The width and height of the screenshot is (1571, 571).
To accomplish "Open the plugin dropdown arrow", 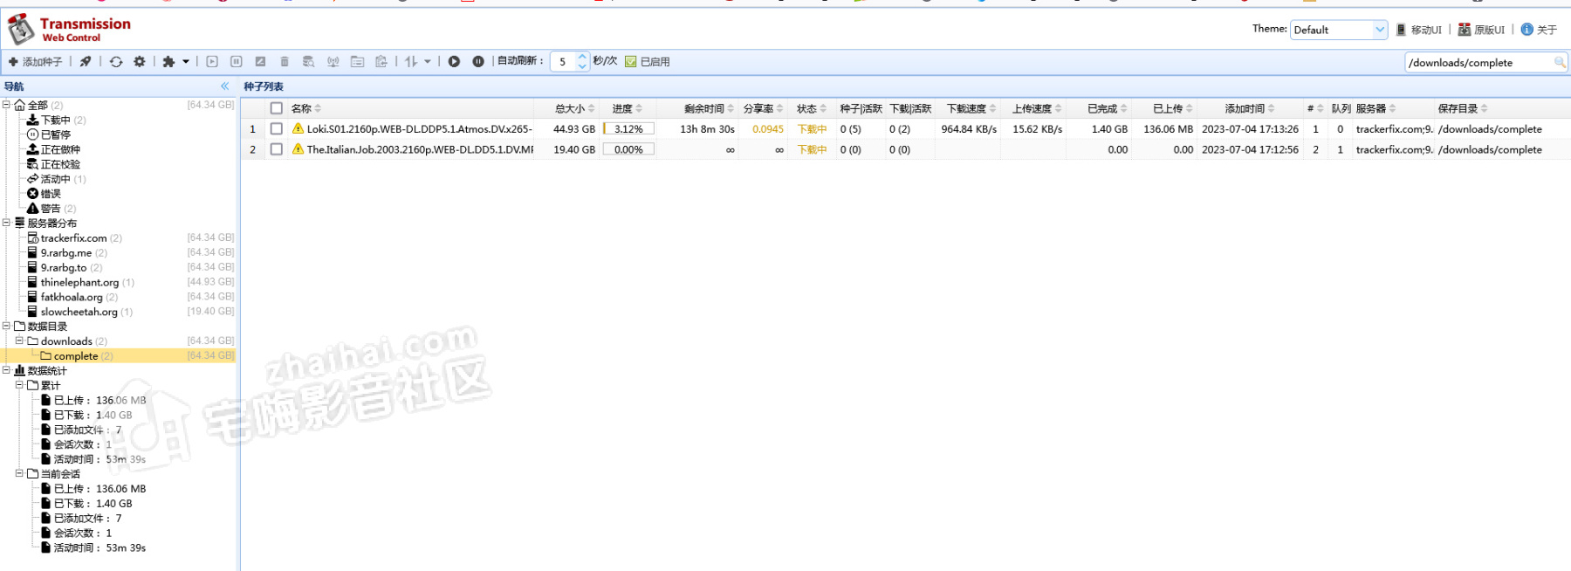I will [186, 62].
